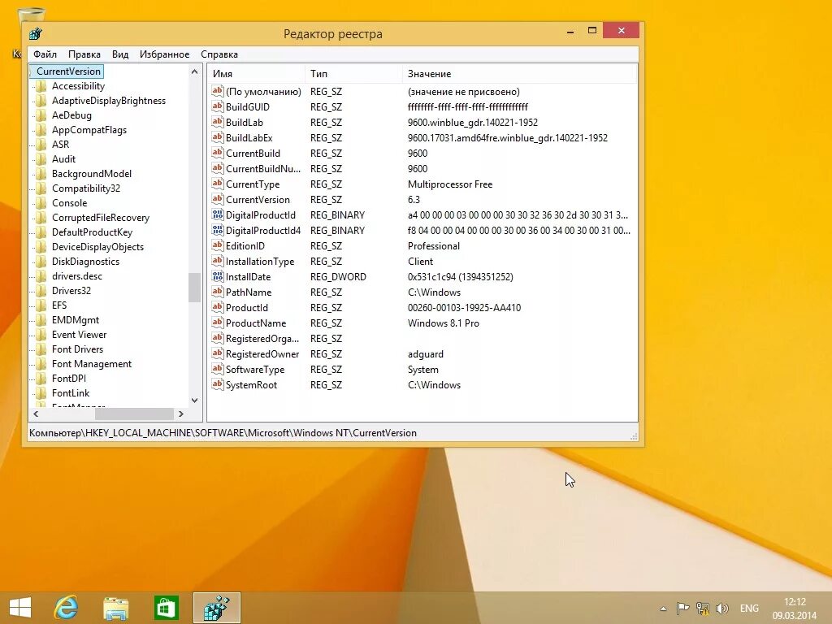Select the (По умолчанию) default value
The width and height of the screenshot is (832, 624).
263,92
